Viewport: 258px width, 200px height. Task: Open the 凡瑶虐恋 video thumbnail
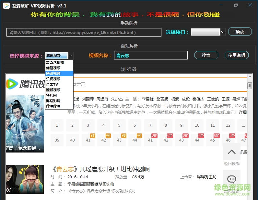(x=25, y=180)
